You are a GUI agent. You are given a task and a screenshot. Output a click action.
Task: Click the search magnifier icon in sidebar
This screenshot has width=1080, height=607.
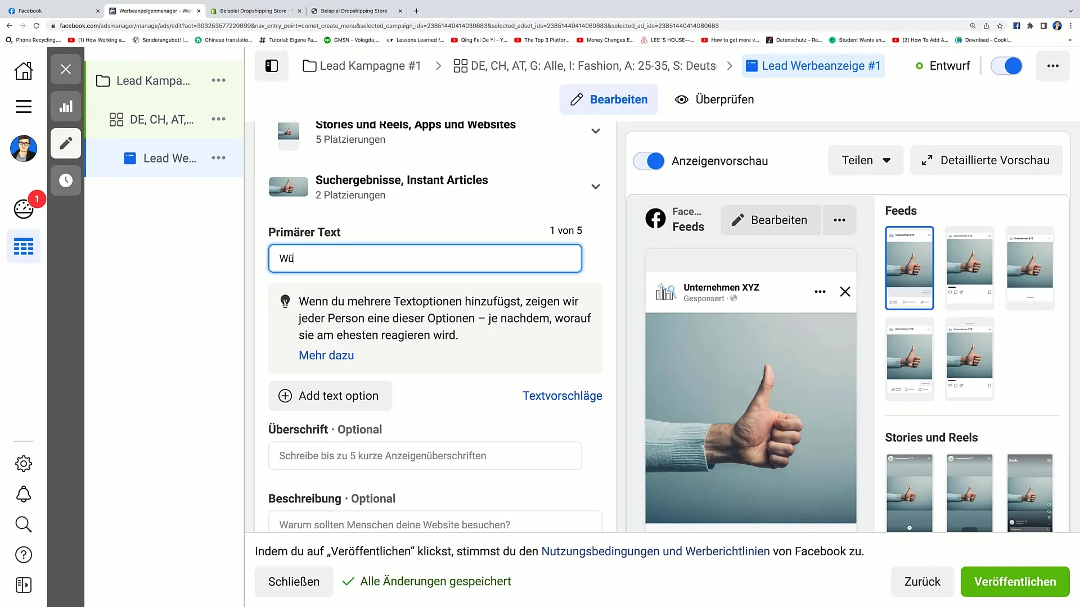24,524
